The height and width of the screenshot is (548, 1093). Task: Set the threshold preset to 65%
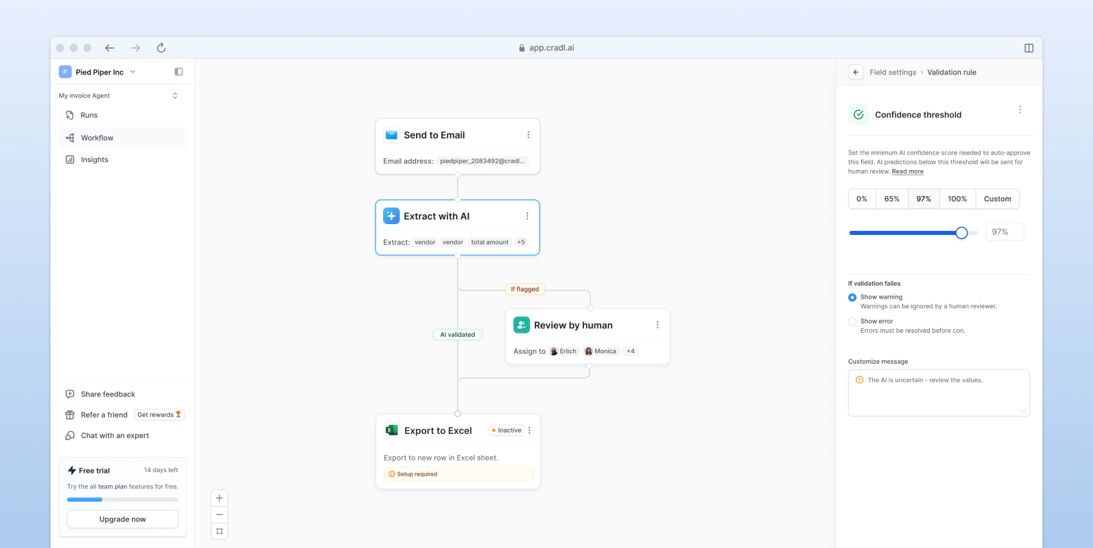tap(892, 199)
